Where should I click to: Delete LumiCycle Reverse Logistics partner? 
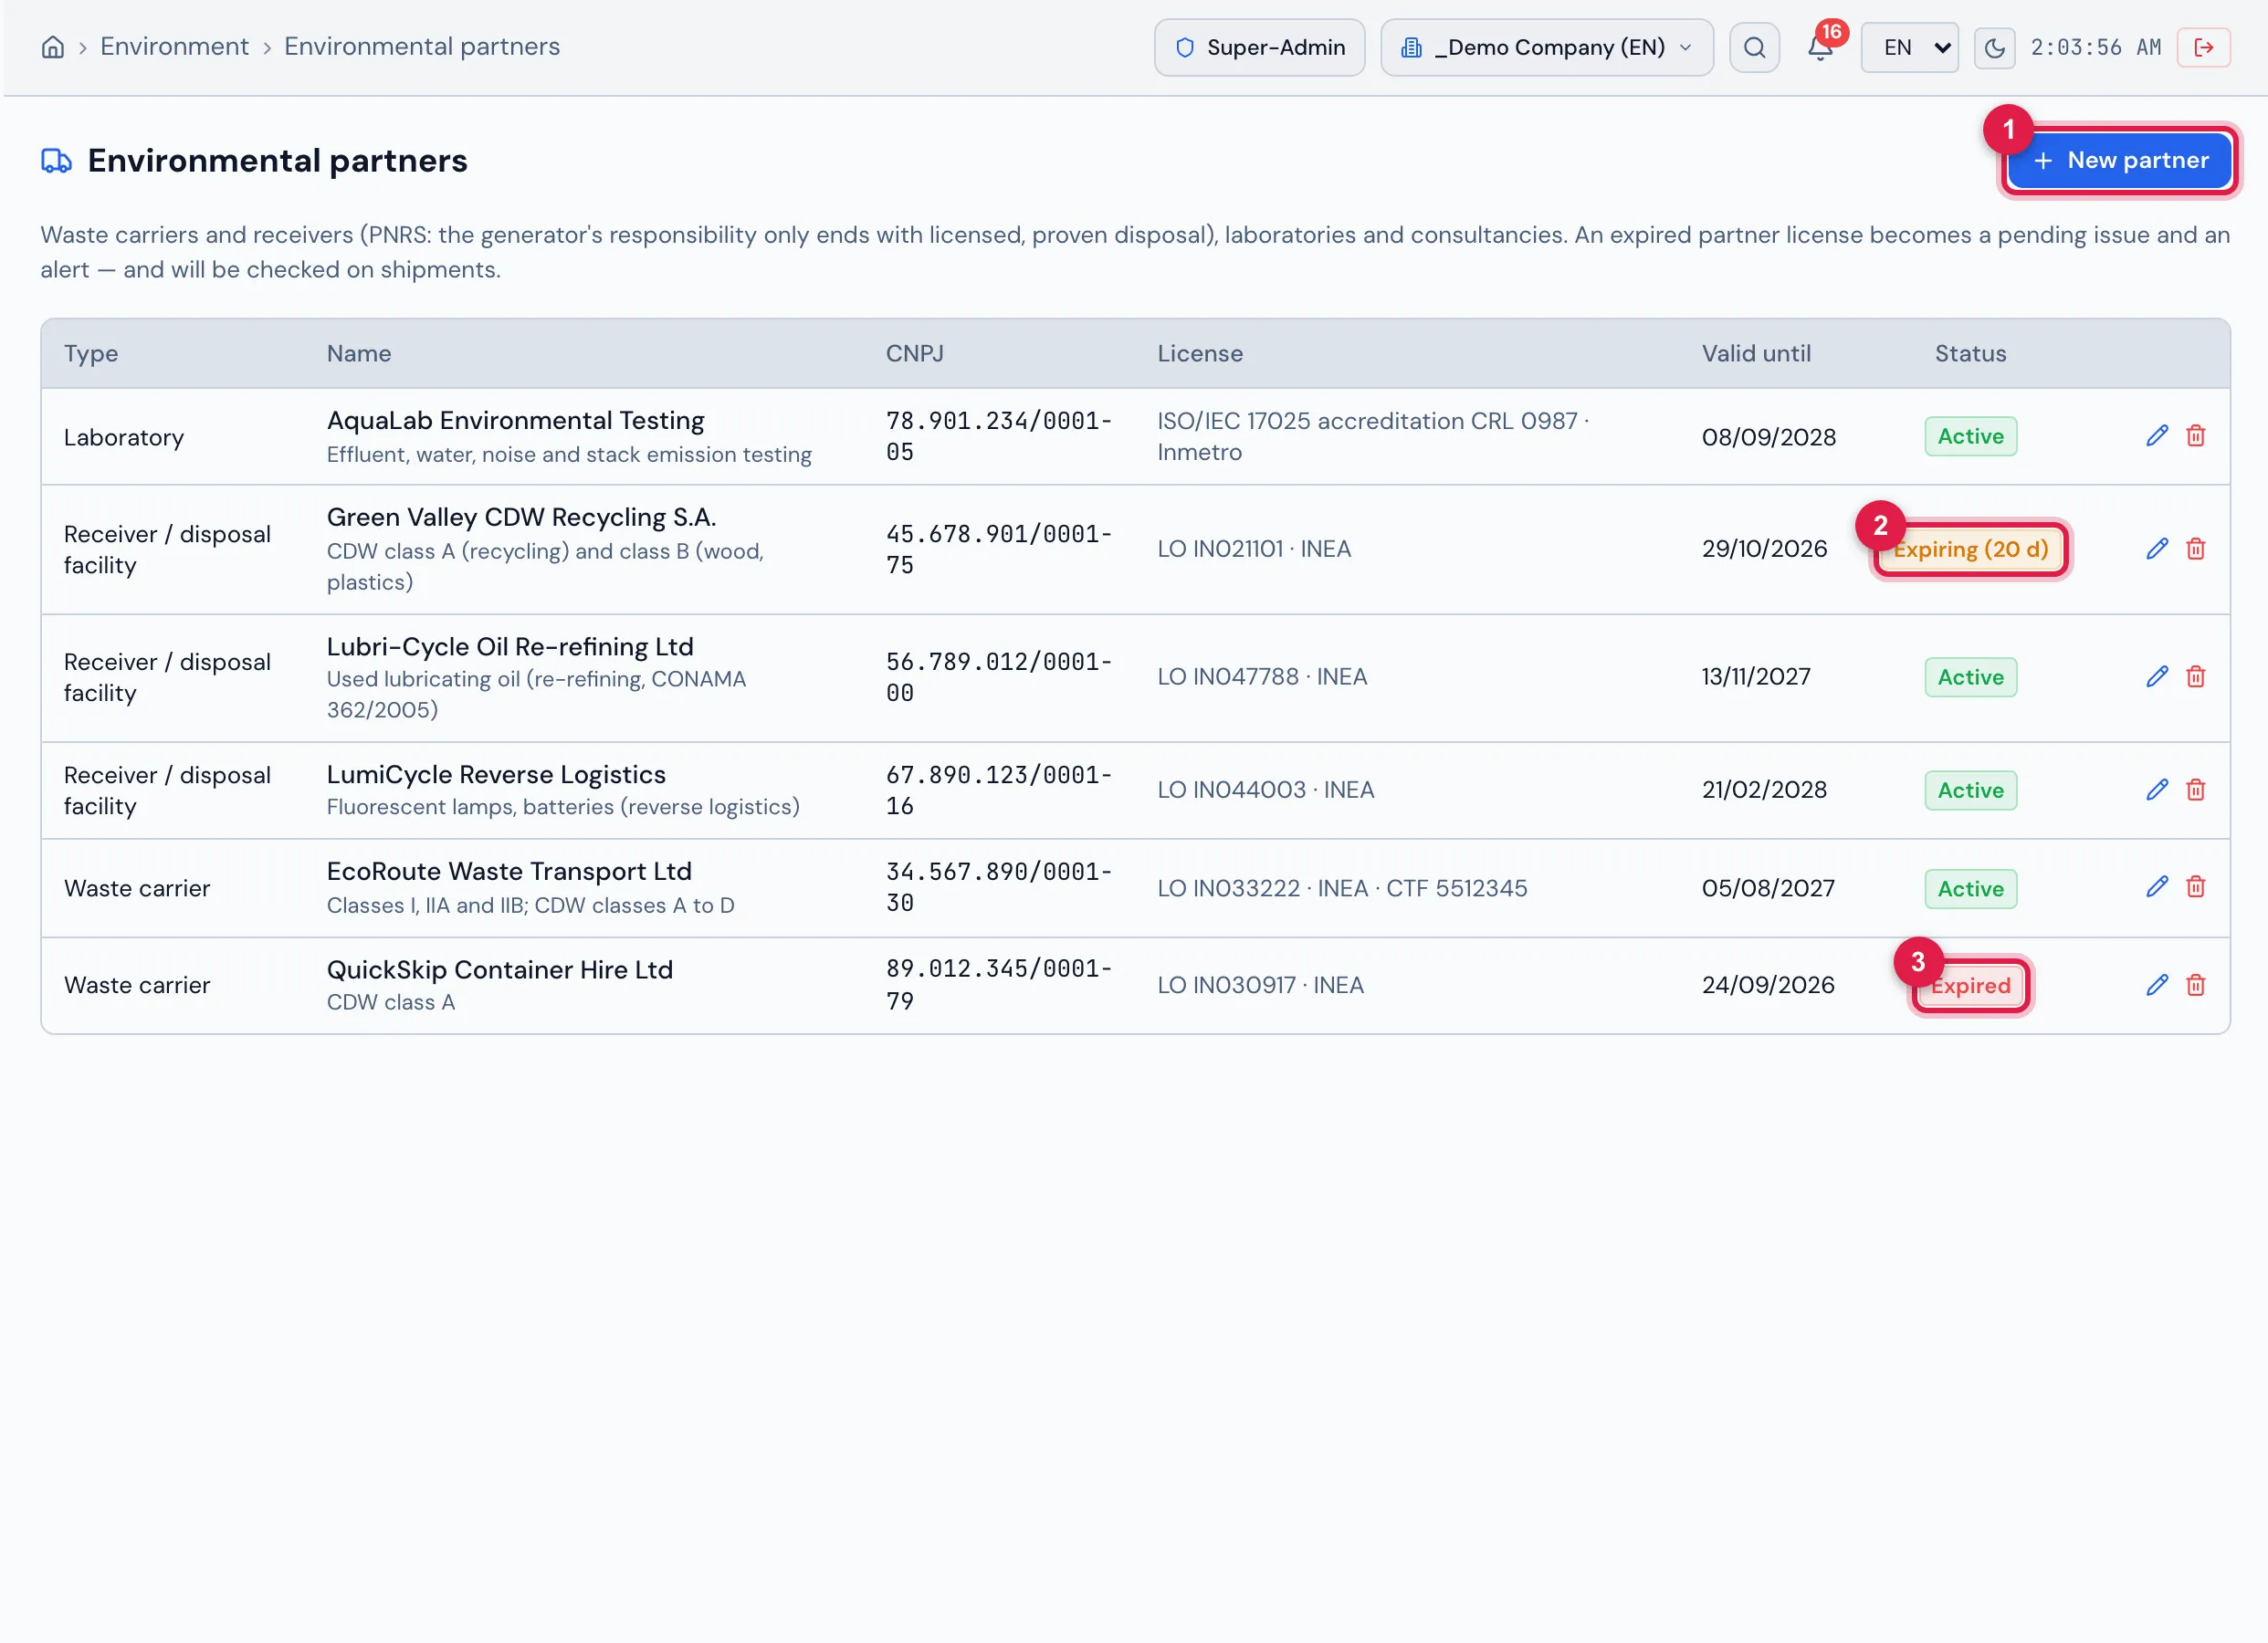[2195, 790]
